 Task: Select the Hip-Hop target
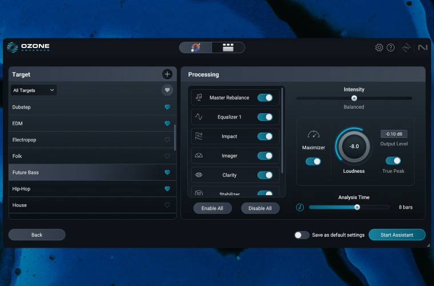click(23, 189)
